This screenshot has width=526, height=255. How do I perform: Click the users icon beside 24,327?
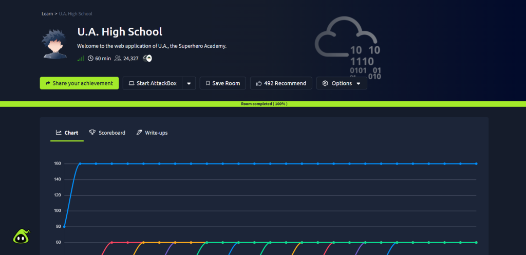pyautogui.click(x=118, y=59)
